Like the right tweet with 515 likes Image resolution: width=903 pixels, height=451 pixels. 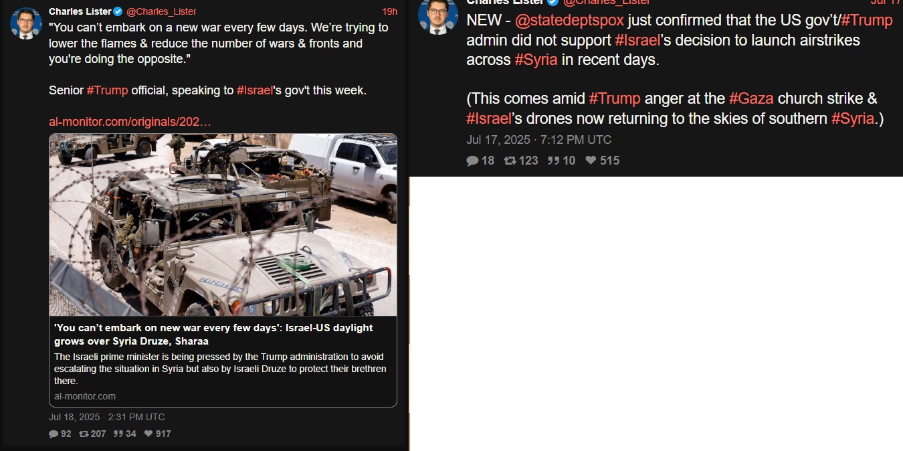coord(591,161)
